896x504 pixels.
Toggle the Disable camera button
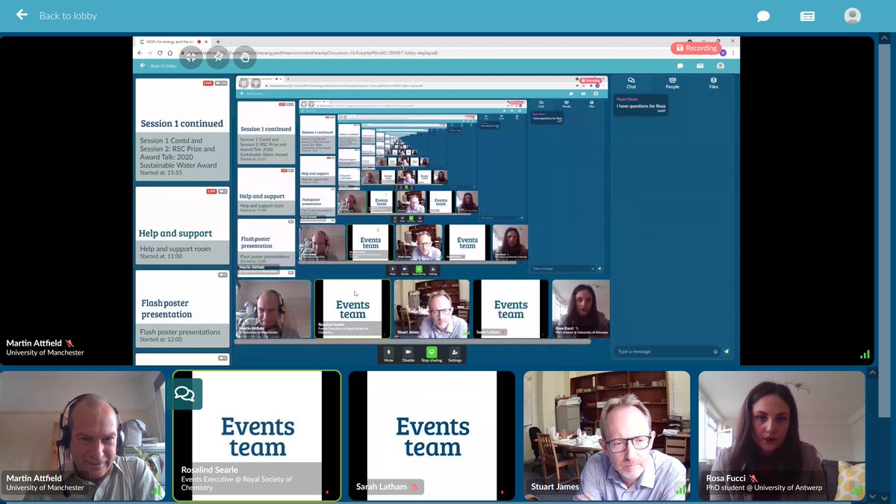408,354
